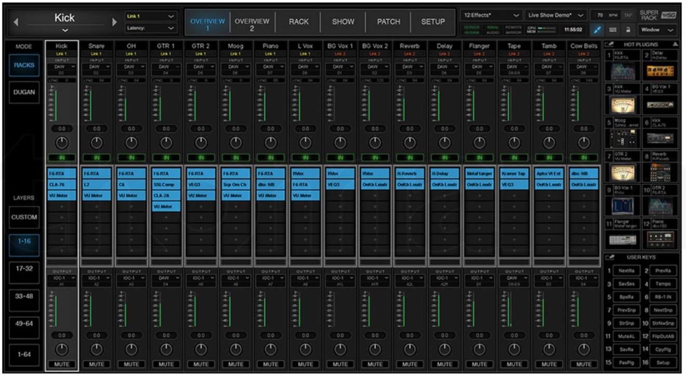Click the blue link icon in top bar
The height and width of the screenshot is (377, 686).
[x=598, y=30]
